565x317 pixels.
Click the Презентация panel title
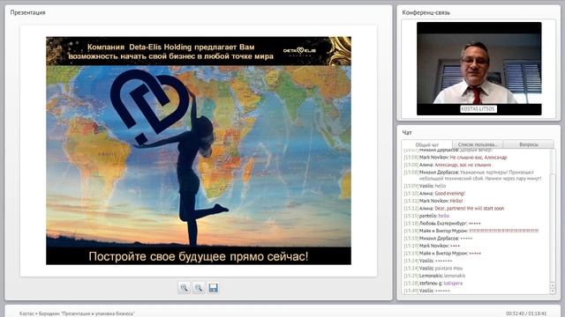click(27, 12)
